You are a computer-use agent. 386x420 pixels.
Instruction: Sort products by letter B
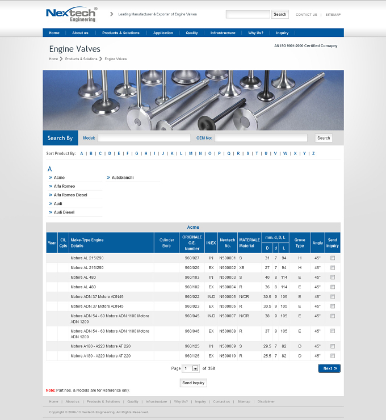point(91,153)
